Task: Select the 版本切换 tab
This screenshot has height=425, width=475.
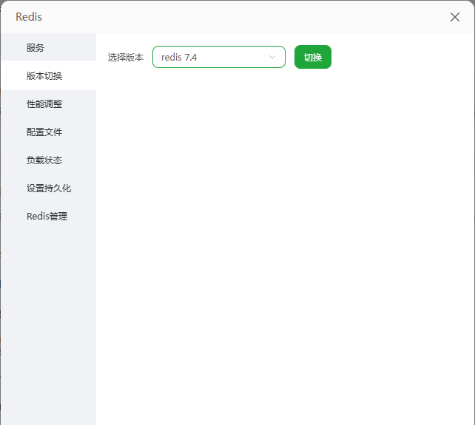Action: [49, 75]
